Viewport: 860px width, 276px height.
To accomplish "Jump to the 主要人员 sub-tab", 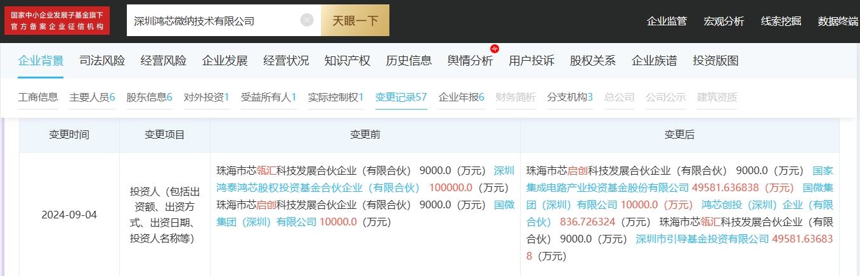I will 92,97.
